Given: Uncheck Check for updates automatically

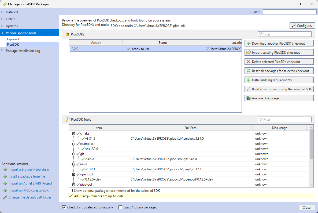Looking at the screenshot, I should (64, 207).
